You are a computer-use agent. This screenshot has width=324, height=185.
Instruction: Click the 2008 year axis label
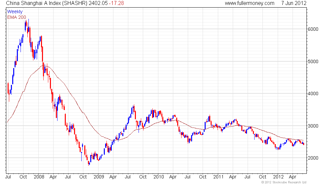(39, 177)
